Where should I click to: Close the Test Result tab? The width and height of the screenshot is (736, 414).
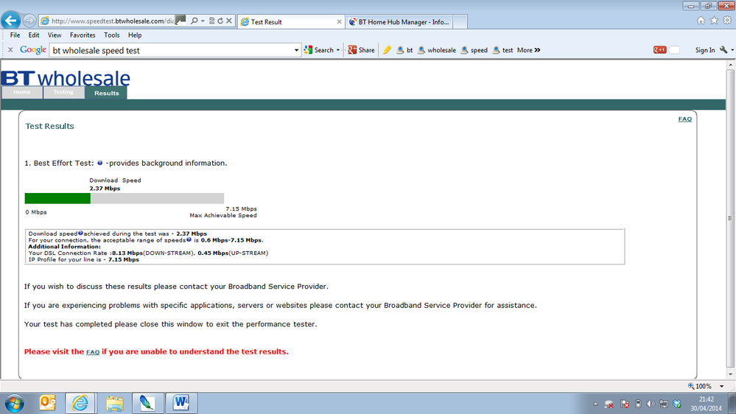340,21
